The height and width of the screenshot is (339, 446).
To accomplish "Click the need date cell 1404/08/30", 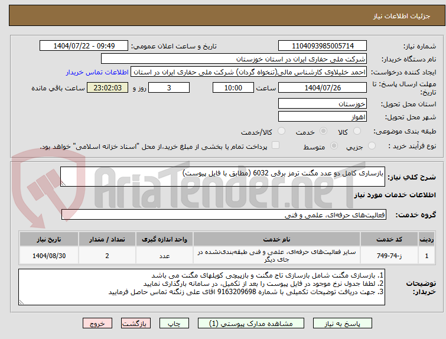I will [x=49, y=256].
